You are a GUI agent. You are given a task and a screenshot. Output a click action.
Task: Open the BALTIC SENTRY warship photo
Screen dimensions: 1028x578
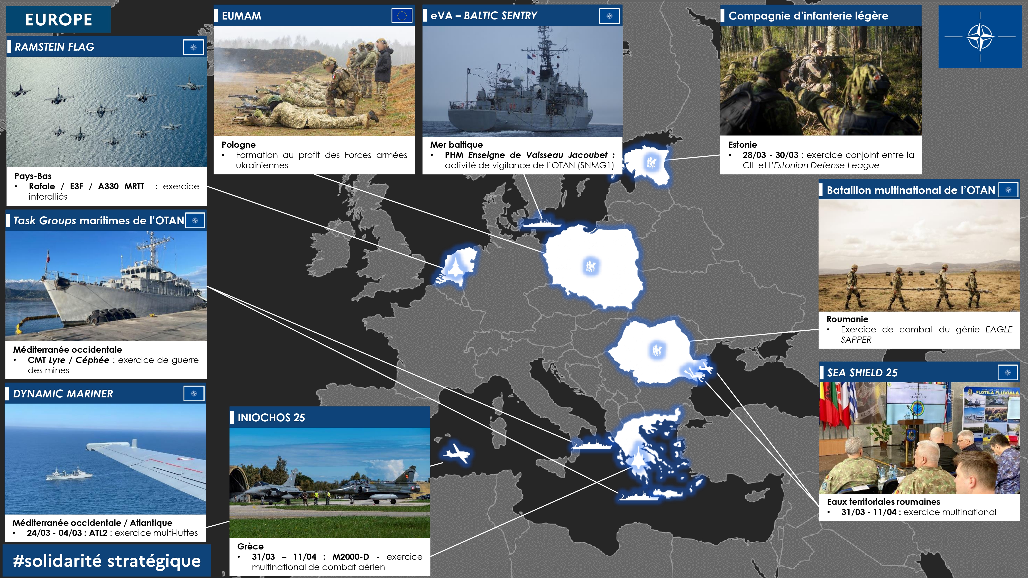(522, 81)
